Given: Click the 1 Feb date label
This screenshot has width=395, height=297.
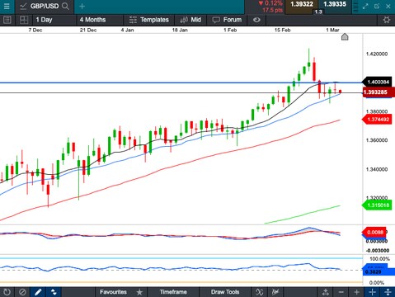Looking at the screenshot, I should click(x=230, y=30).
